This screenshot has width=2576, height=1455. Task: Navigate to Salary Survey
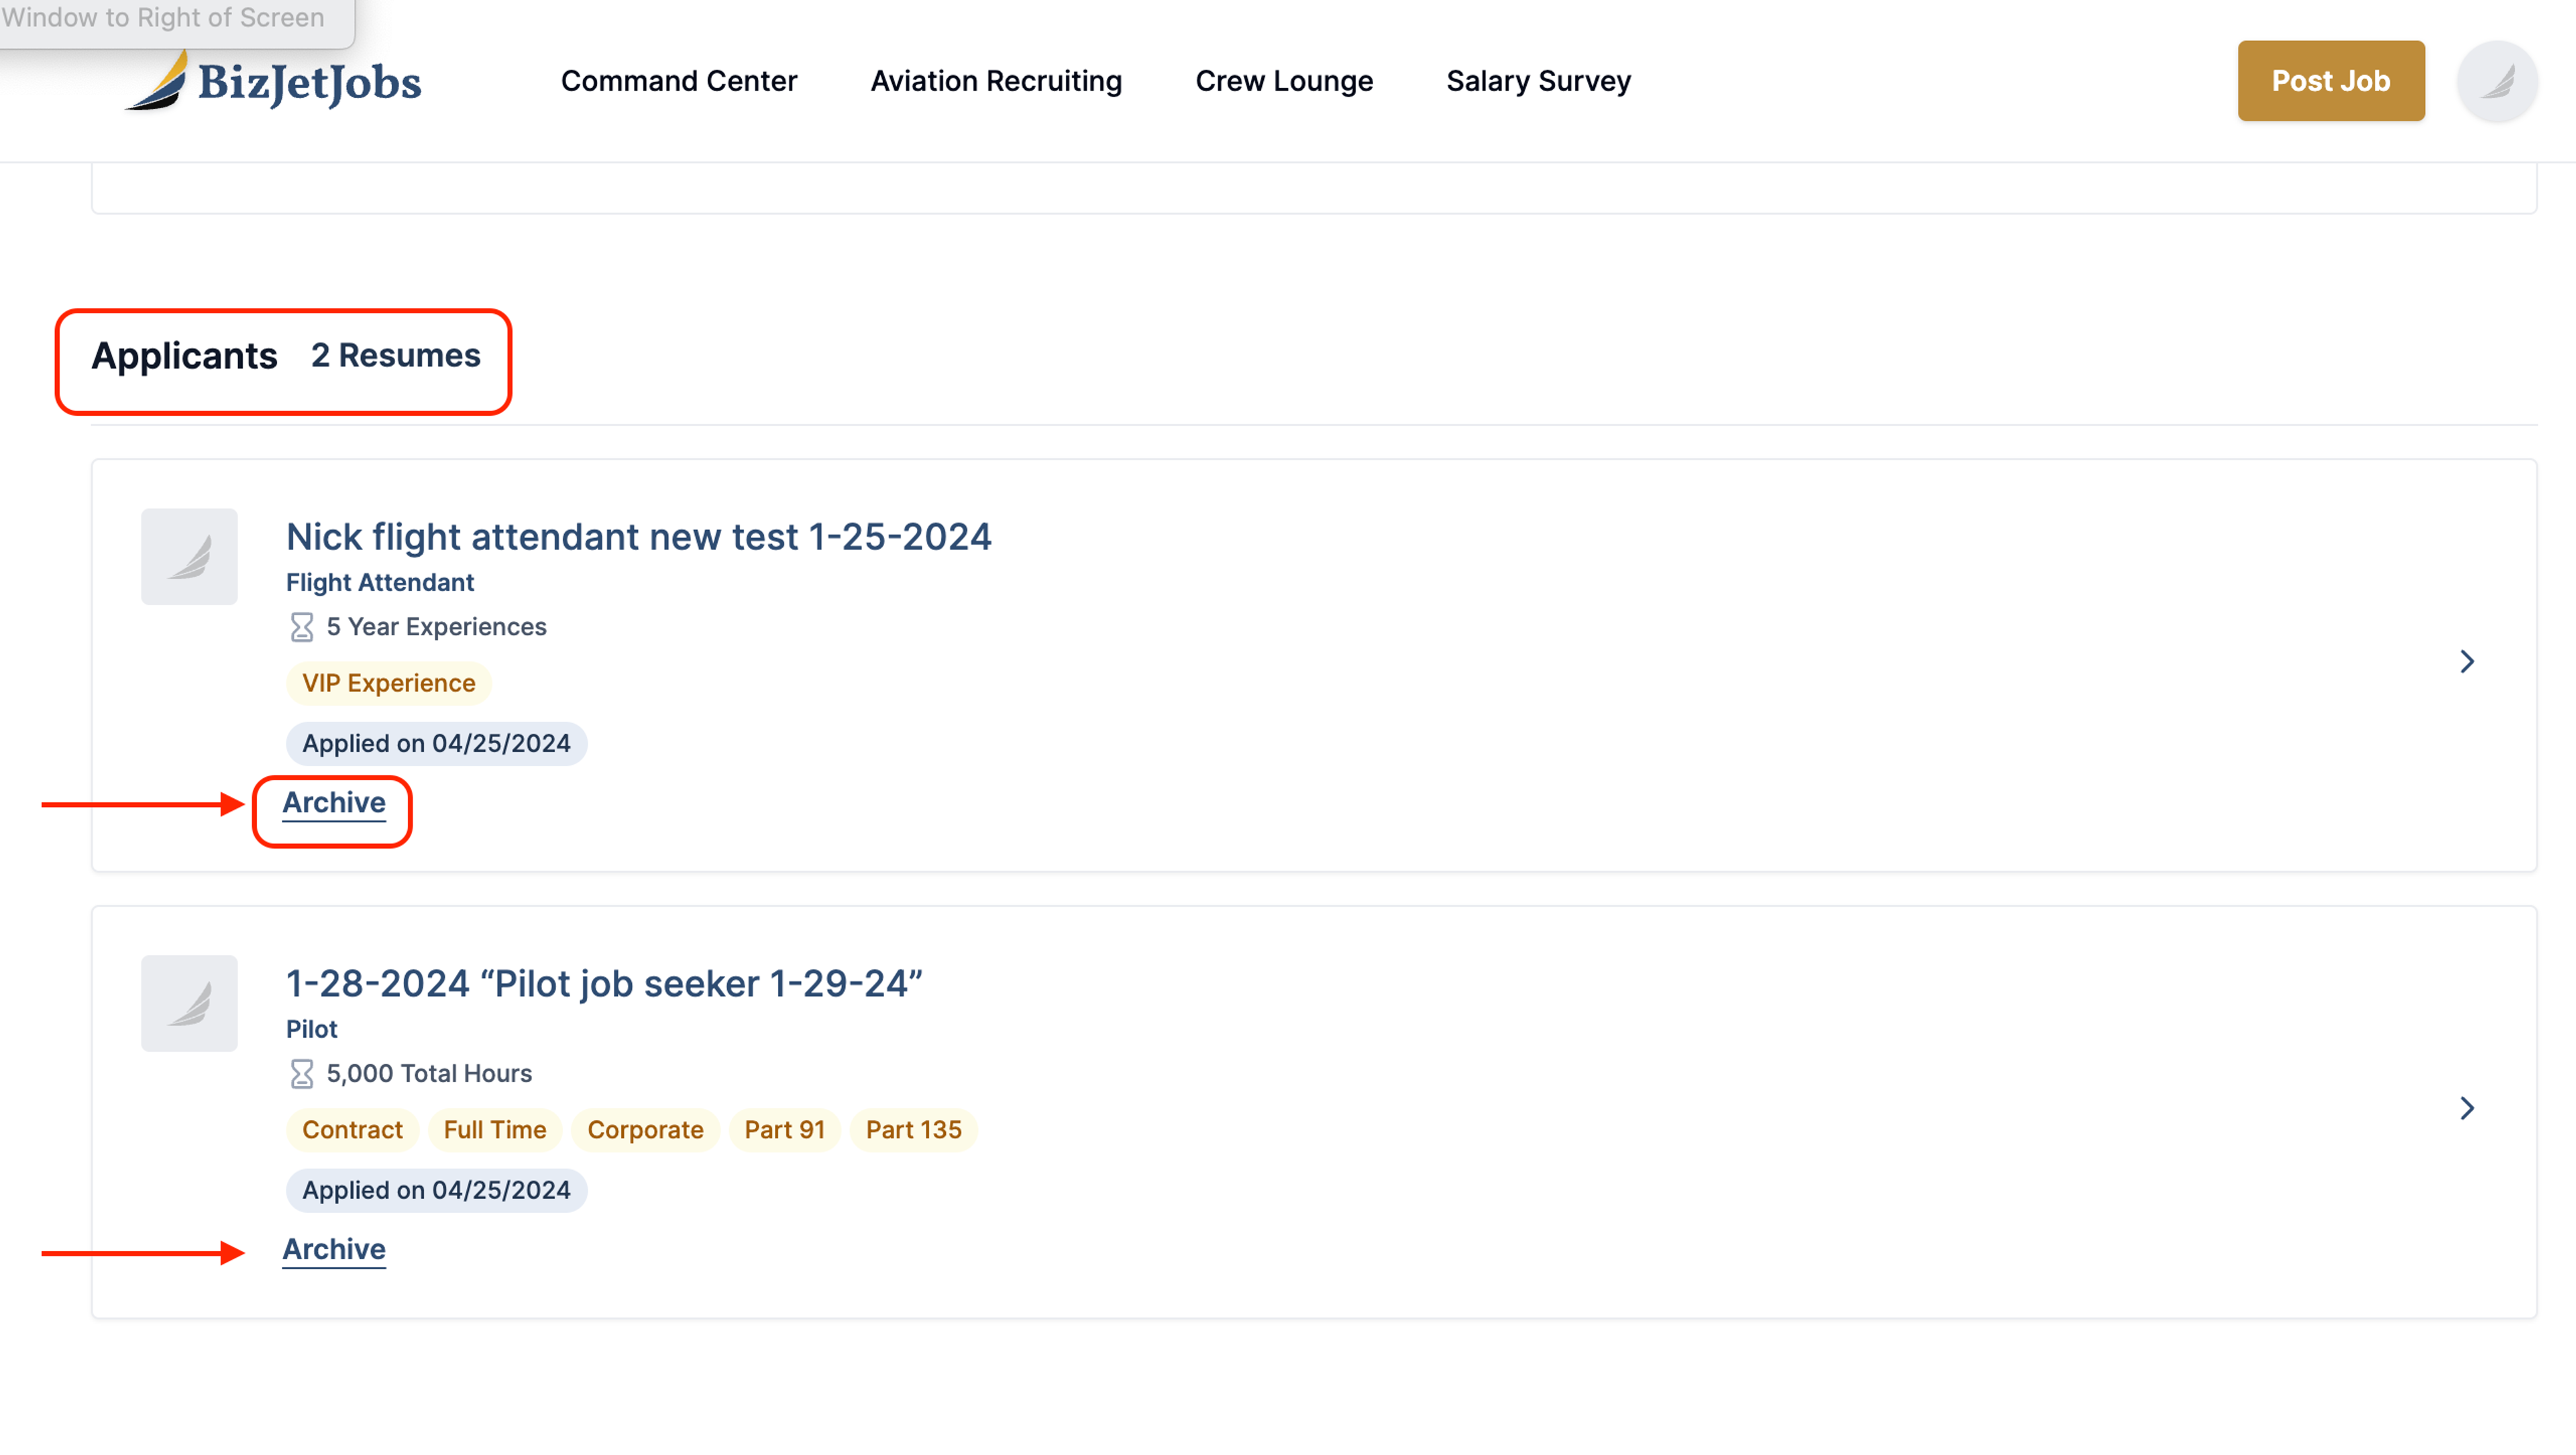pos(1538,81)
